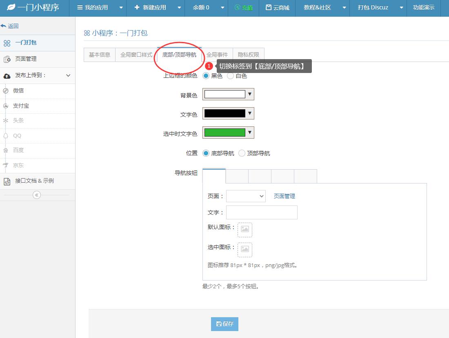Viewport: 449px width, 338px height.
Task: Open the 页面 select dropdown
Action: tap(246, 196)
